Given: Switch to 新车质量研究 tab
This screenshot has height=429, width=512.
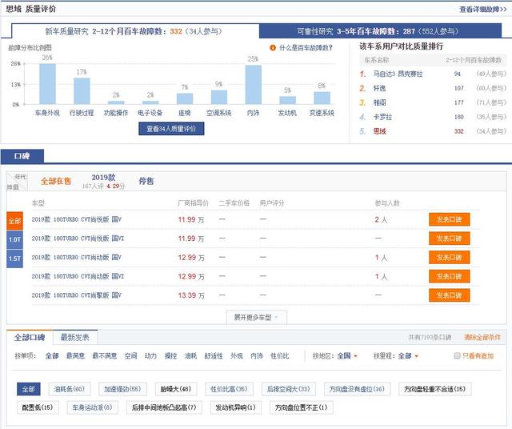Looking at the screenshot, I should 135,31.
